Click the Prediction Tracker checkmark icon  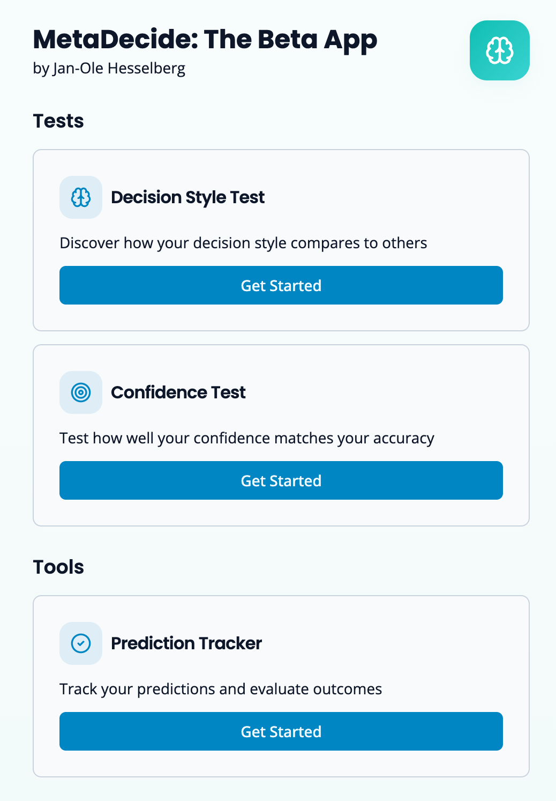pos(81,643)
